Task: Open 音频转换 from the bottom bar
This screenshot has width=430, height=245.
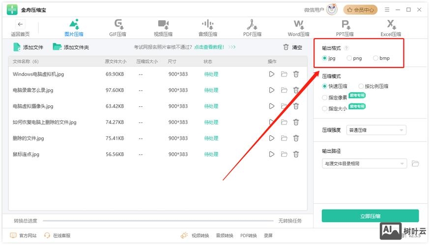Action: point(225,235)
